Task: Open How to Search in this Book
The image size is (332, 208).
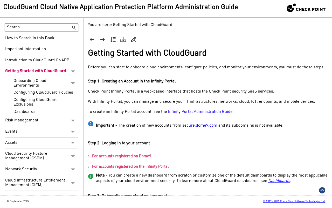Action: pyautogui.click(x=30, y=38)
